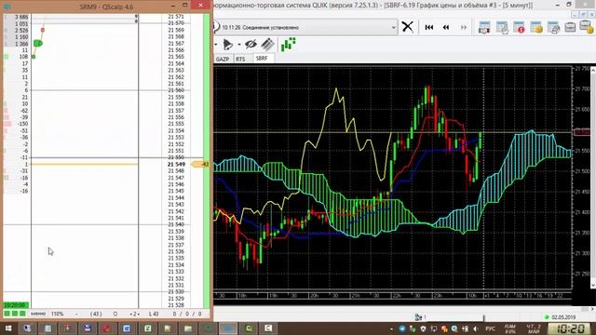Open the table icon with gold coin
The image size is (596, 335).
[x=536, y=27]
